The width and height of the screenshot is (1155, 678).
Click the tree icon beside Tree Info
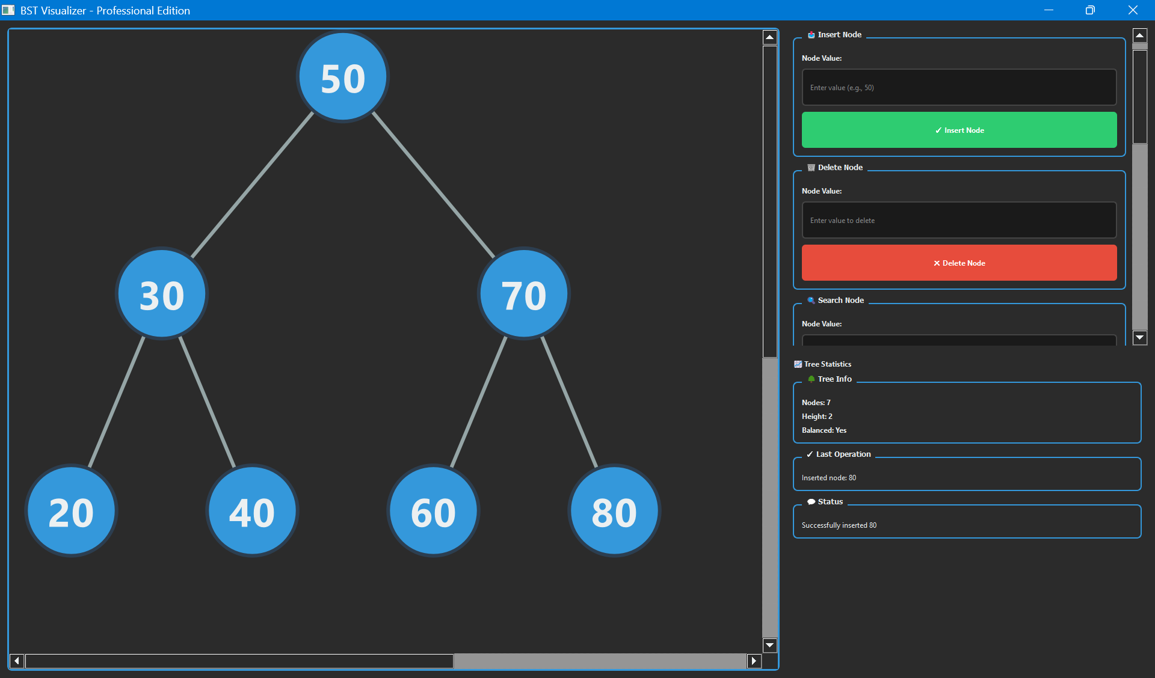[812, 379]
